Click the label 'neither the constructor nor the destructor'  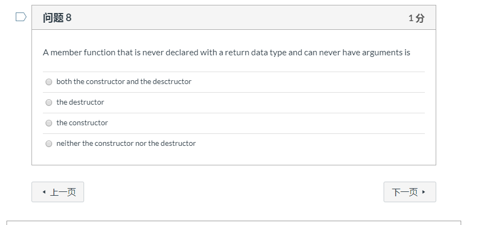tap(126, 144)
